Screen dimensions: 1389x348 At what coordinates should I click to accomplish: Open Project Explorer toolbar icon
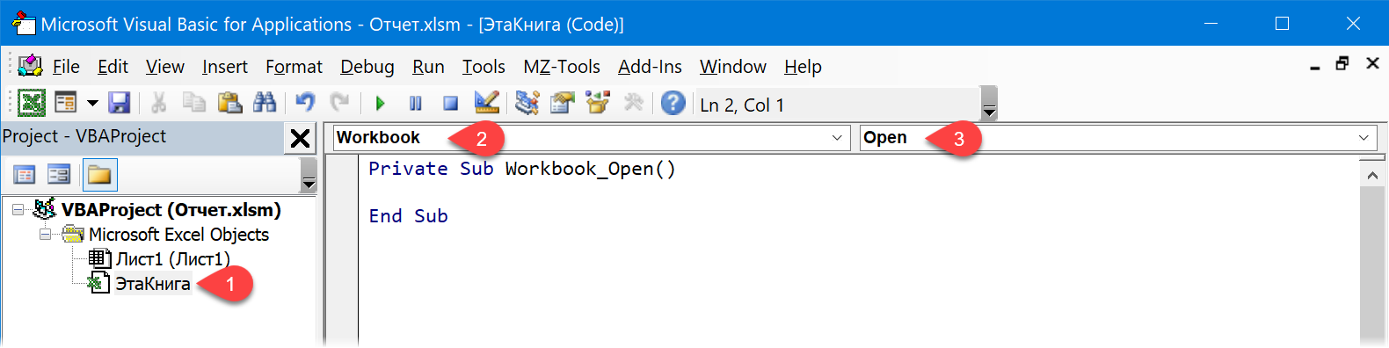pyautogui.click(x=527, y=103)
